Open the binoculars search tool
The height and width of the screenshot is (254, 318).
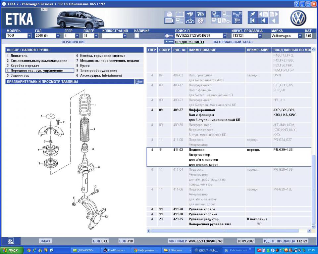[x=190, y=14]
